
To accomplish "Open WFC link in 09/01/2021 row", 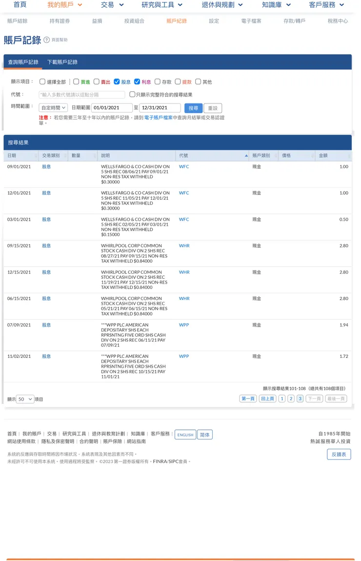I will pos(184,166).
